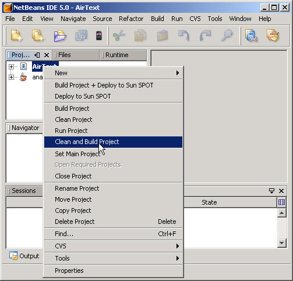Open the CVS menu in menu bar

195,19
